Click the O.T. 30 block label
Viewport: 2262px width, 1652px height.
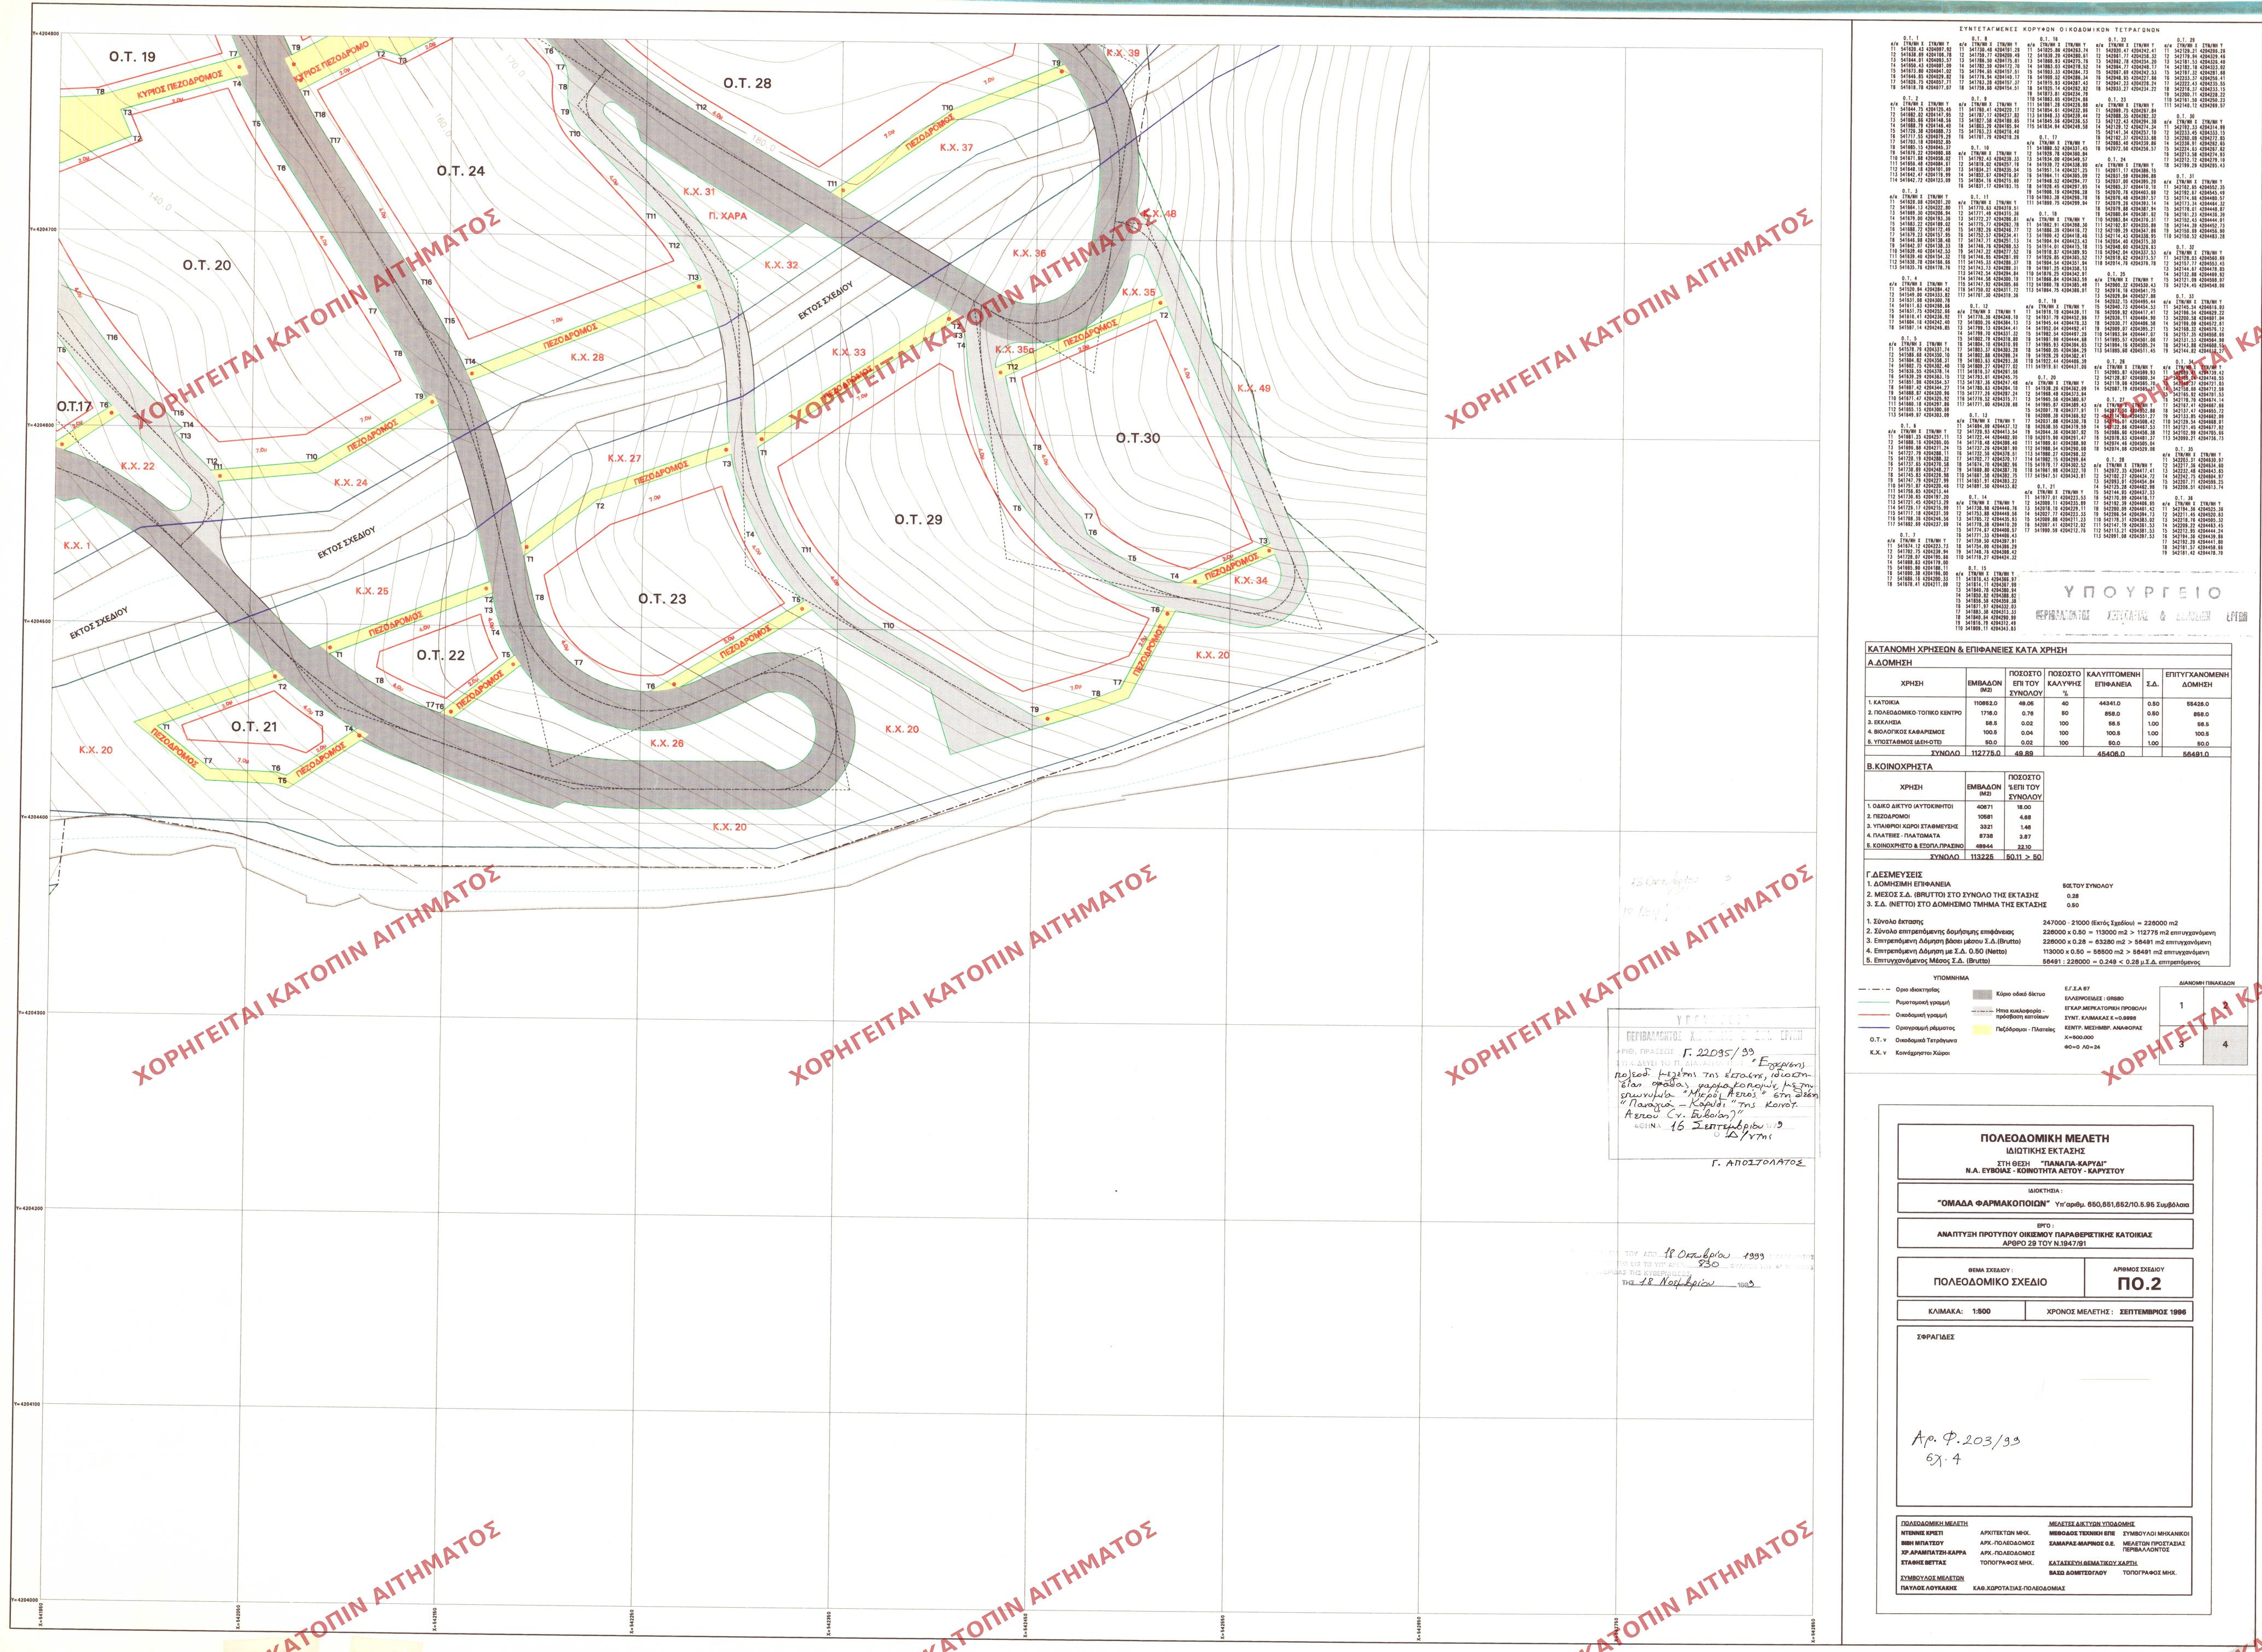click(1138, 438)
